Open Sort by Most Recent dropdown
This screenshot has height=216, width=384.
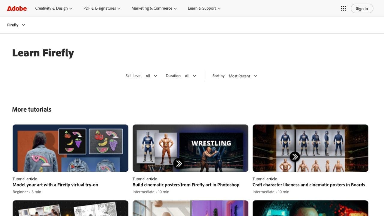tap(243, 76)
